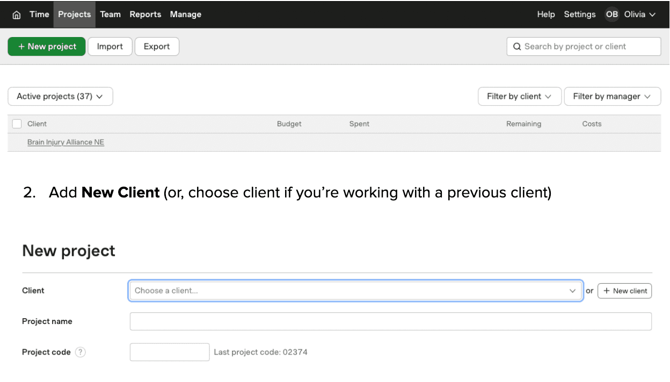Open the Active projects (37) dropdown

[60, 97]
